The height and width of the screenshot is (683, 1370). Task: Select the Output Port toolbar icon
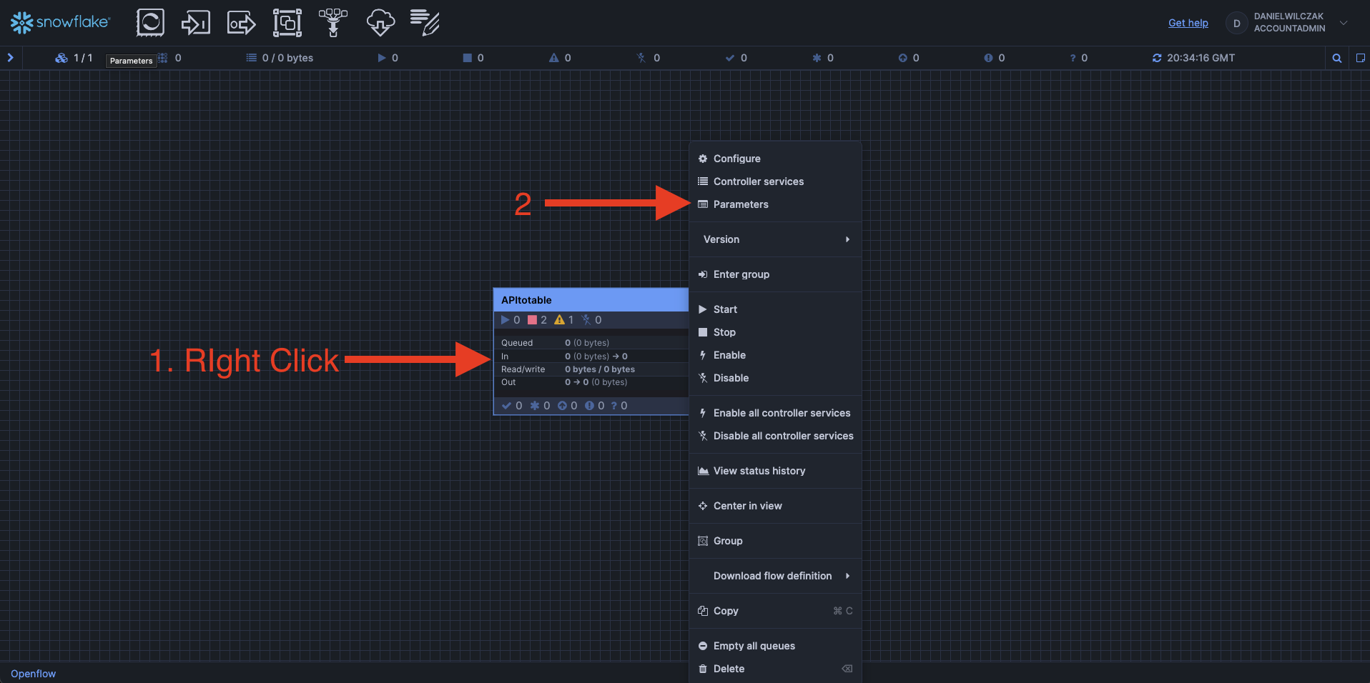(x=241, y=23)
